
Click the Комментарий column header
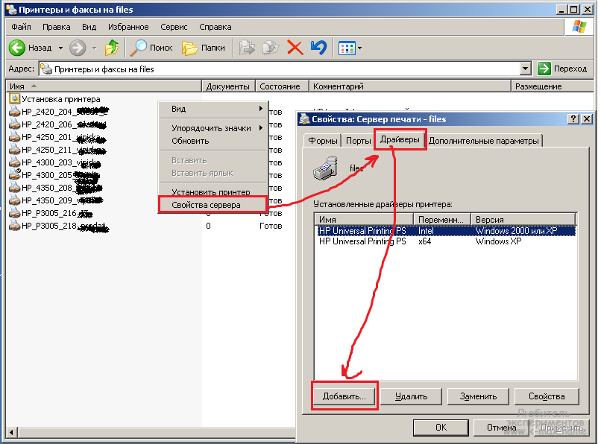pos(409,86)
